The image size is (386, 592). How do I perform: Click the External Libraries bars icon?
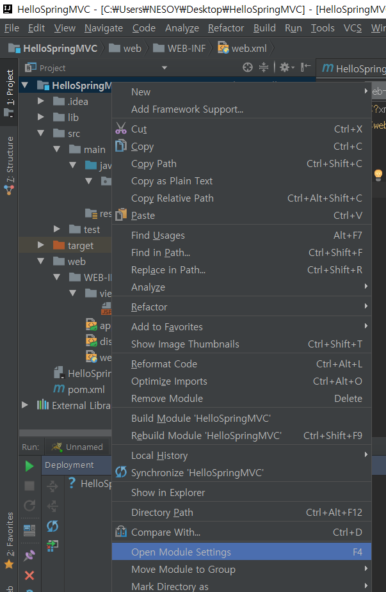(x=43, y=404)
